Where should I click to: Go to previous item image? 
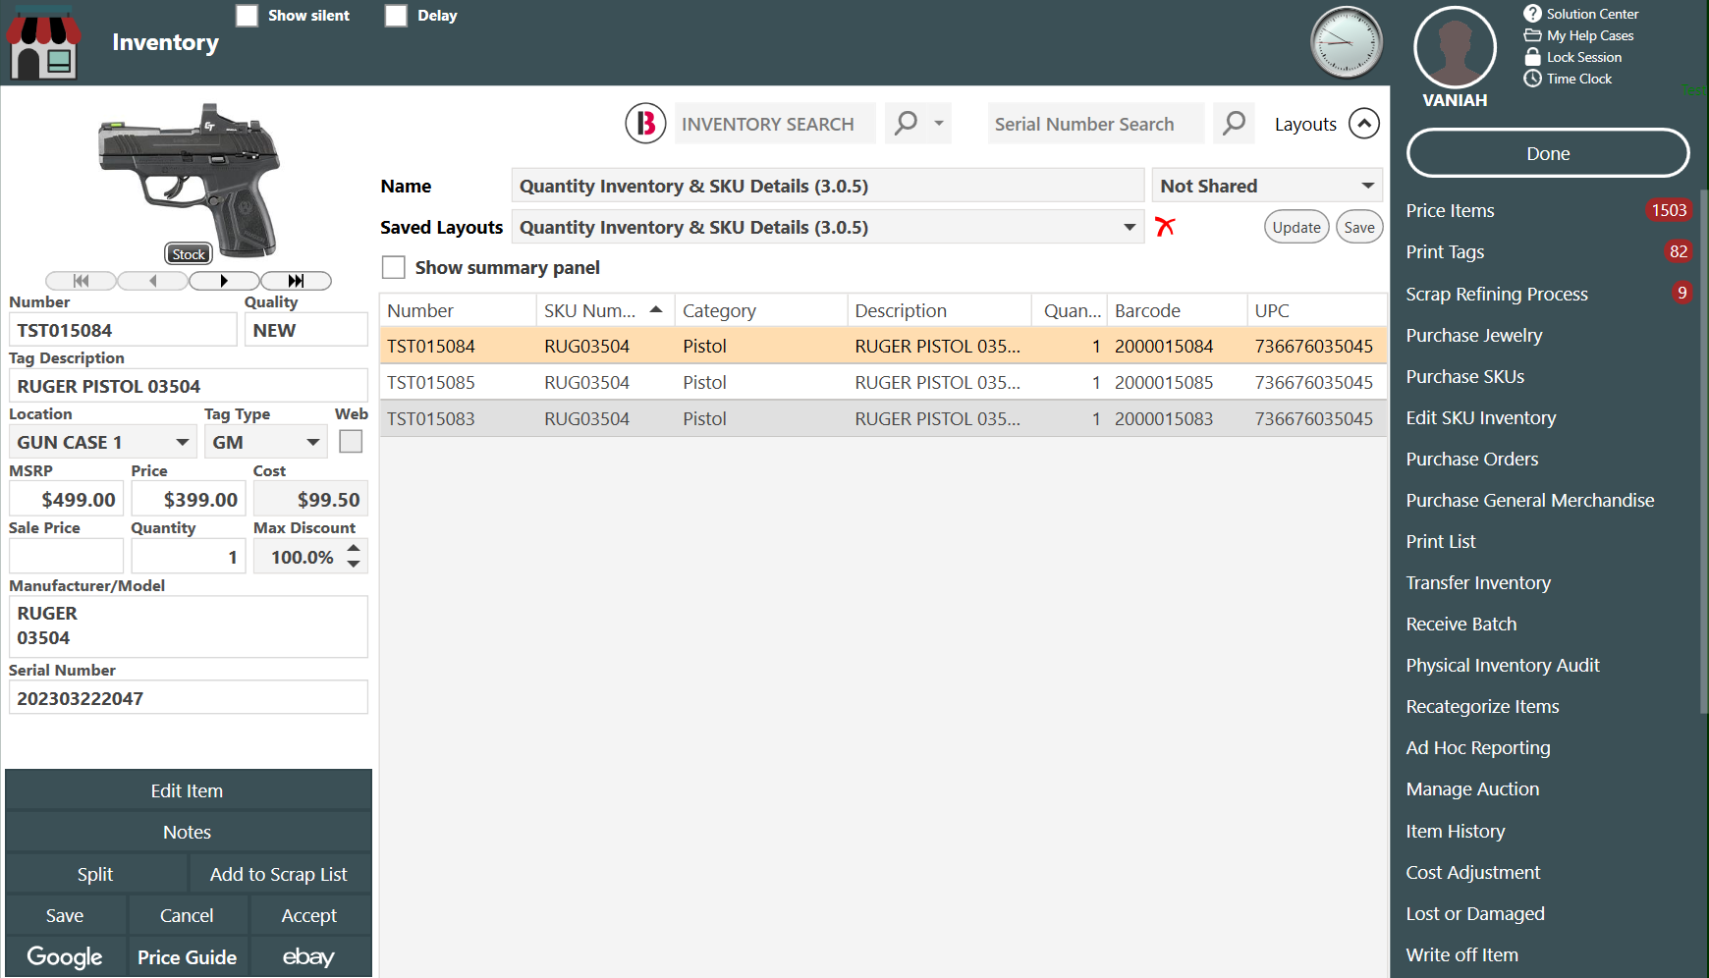(x=153, y=281)
